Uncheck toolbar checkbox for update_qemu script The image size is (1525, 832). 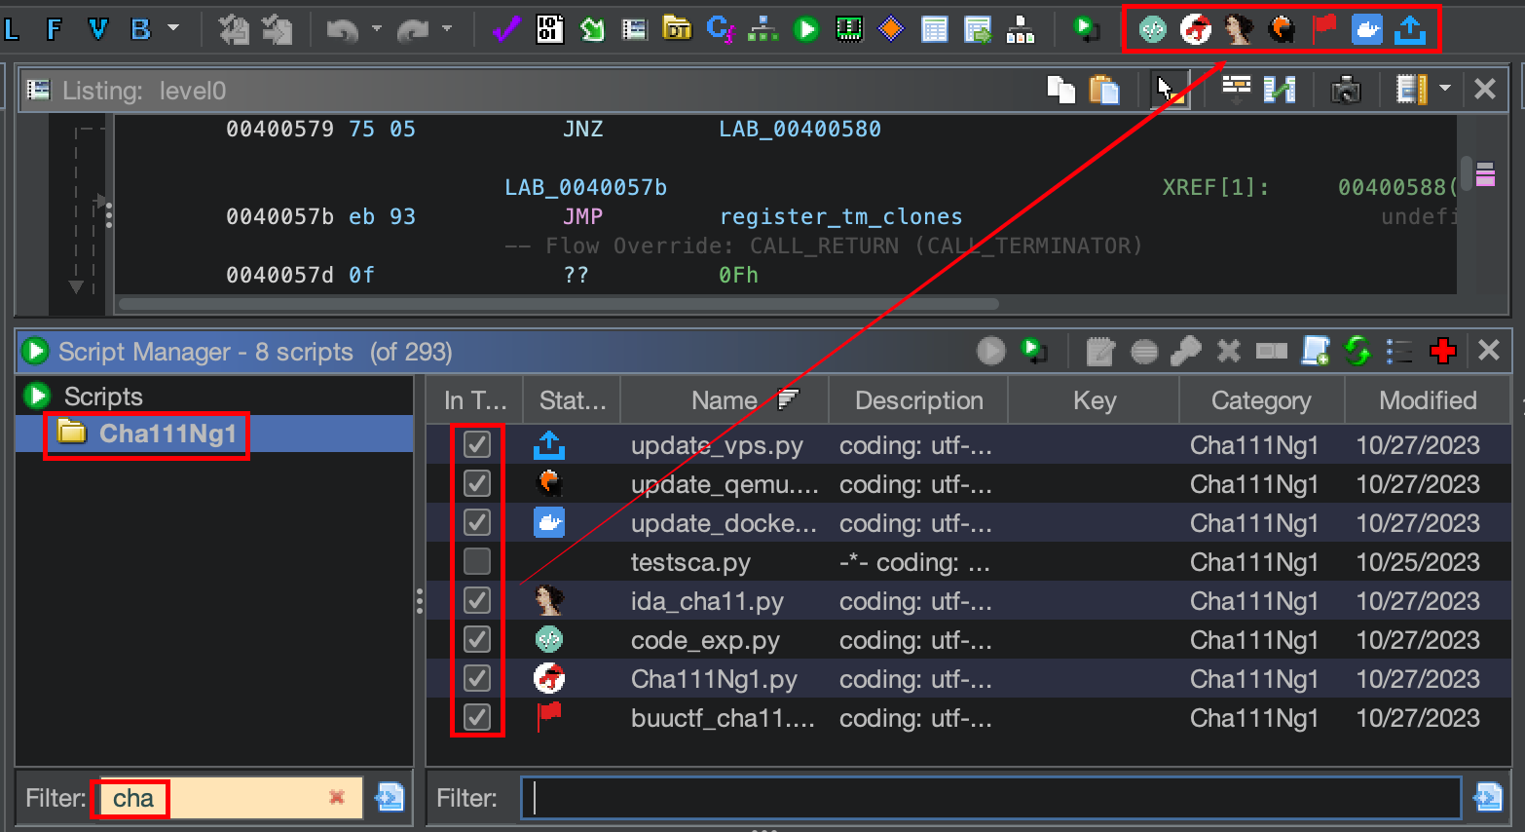click(x=477, y=483)
